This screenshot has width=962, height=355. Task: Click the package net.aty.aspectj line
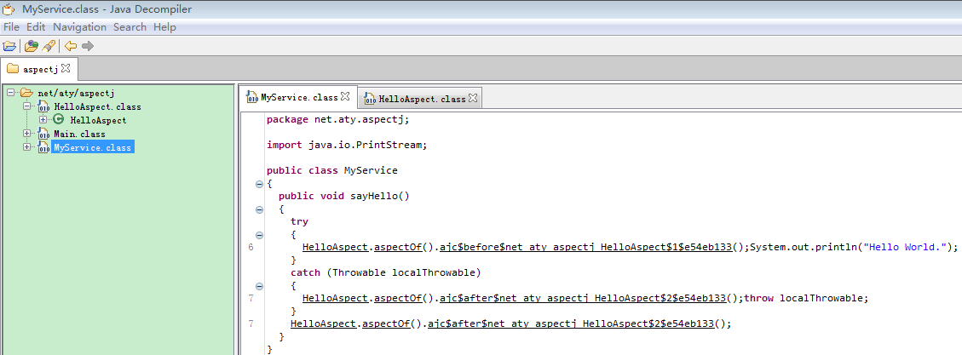[338, 119]
